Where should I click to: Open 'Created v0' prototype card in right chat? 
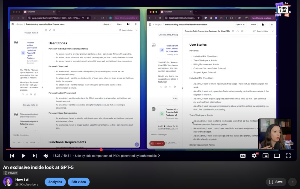(167, 113)
